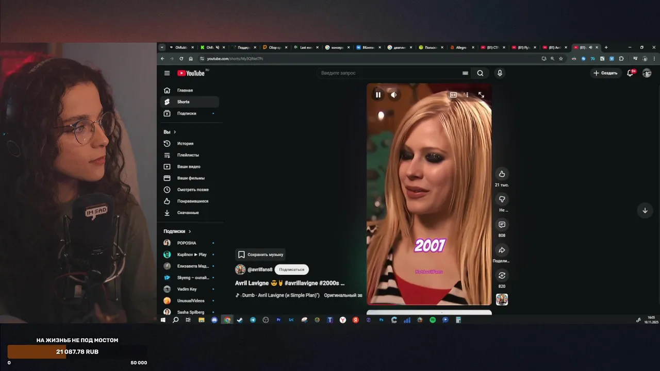Screen dimensions: 660x371
Task: Open comments with 808 count
Action: (x=502, y=225)
